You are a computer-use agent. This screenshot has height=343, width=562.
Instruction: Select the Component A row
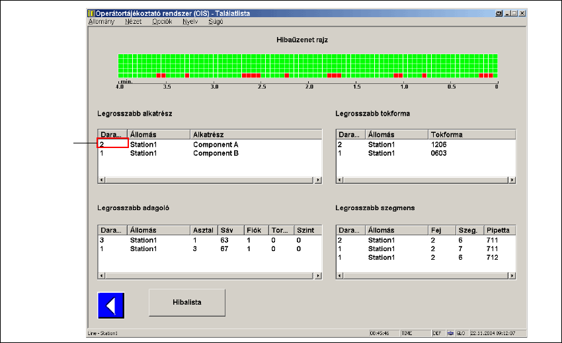[x=215, y=144]
